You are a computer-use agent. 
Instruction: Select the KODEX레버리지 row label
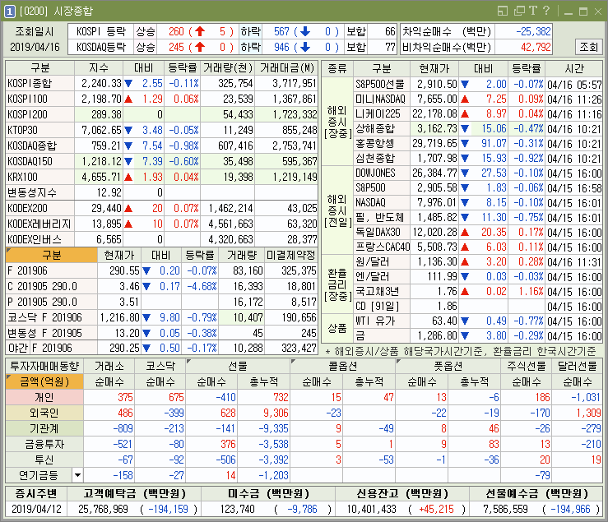tap(39, 224)
